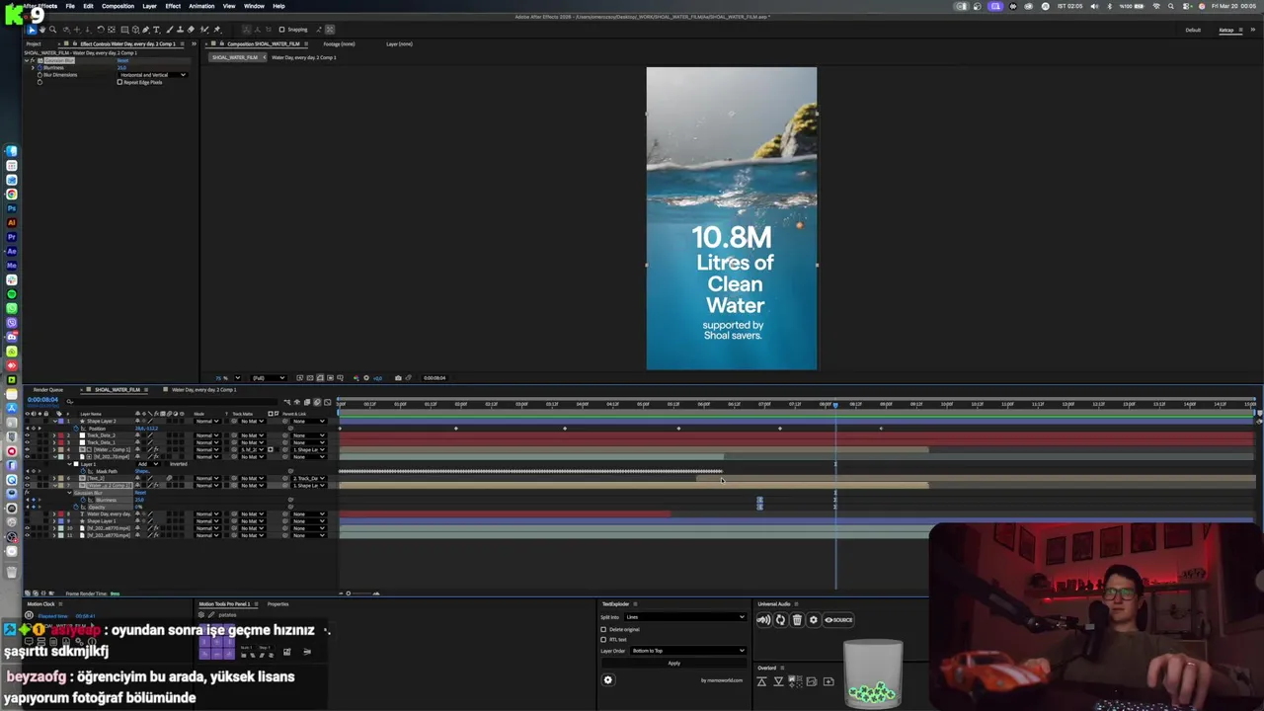The image size is (1264, 711).
Task: Click the refresh icon in Universal Audio
Action: click(780, 620)
